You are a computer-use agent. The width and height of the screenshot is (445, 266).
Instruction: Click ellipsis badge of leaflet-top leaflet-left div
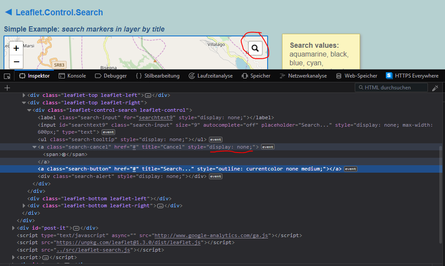[x=148, y=96]
